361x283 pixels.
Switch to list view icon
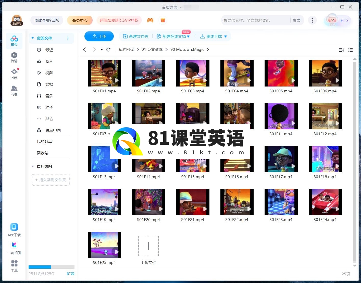[x=351, y=50]
